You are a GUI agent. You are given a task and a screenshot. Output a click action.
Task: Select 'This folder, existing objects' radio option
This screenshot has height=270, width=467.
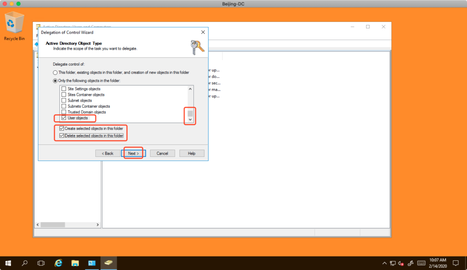(x=55, y=73)
